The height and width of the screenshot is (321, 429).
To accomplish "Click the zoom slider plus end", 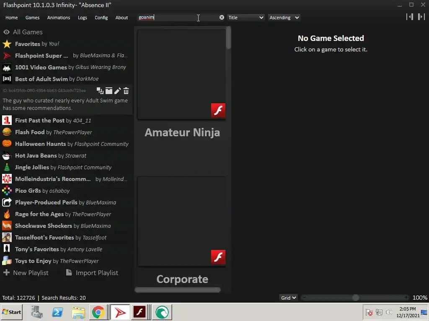I will click(406, 297).
